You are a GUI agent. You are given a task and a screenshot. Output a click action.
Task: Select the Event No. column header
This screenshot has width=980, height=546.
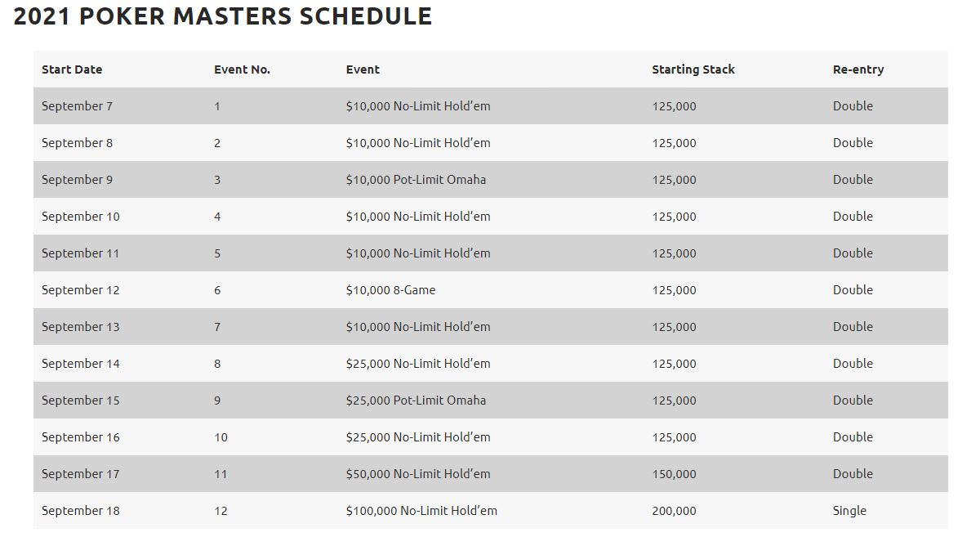coord(242,69)
